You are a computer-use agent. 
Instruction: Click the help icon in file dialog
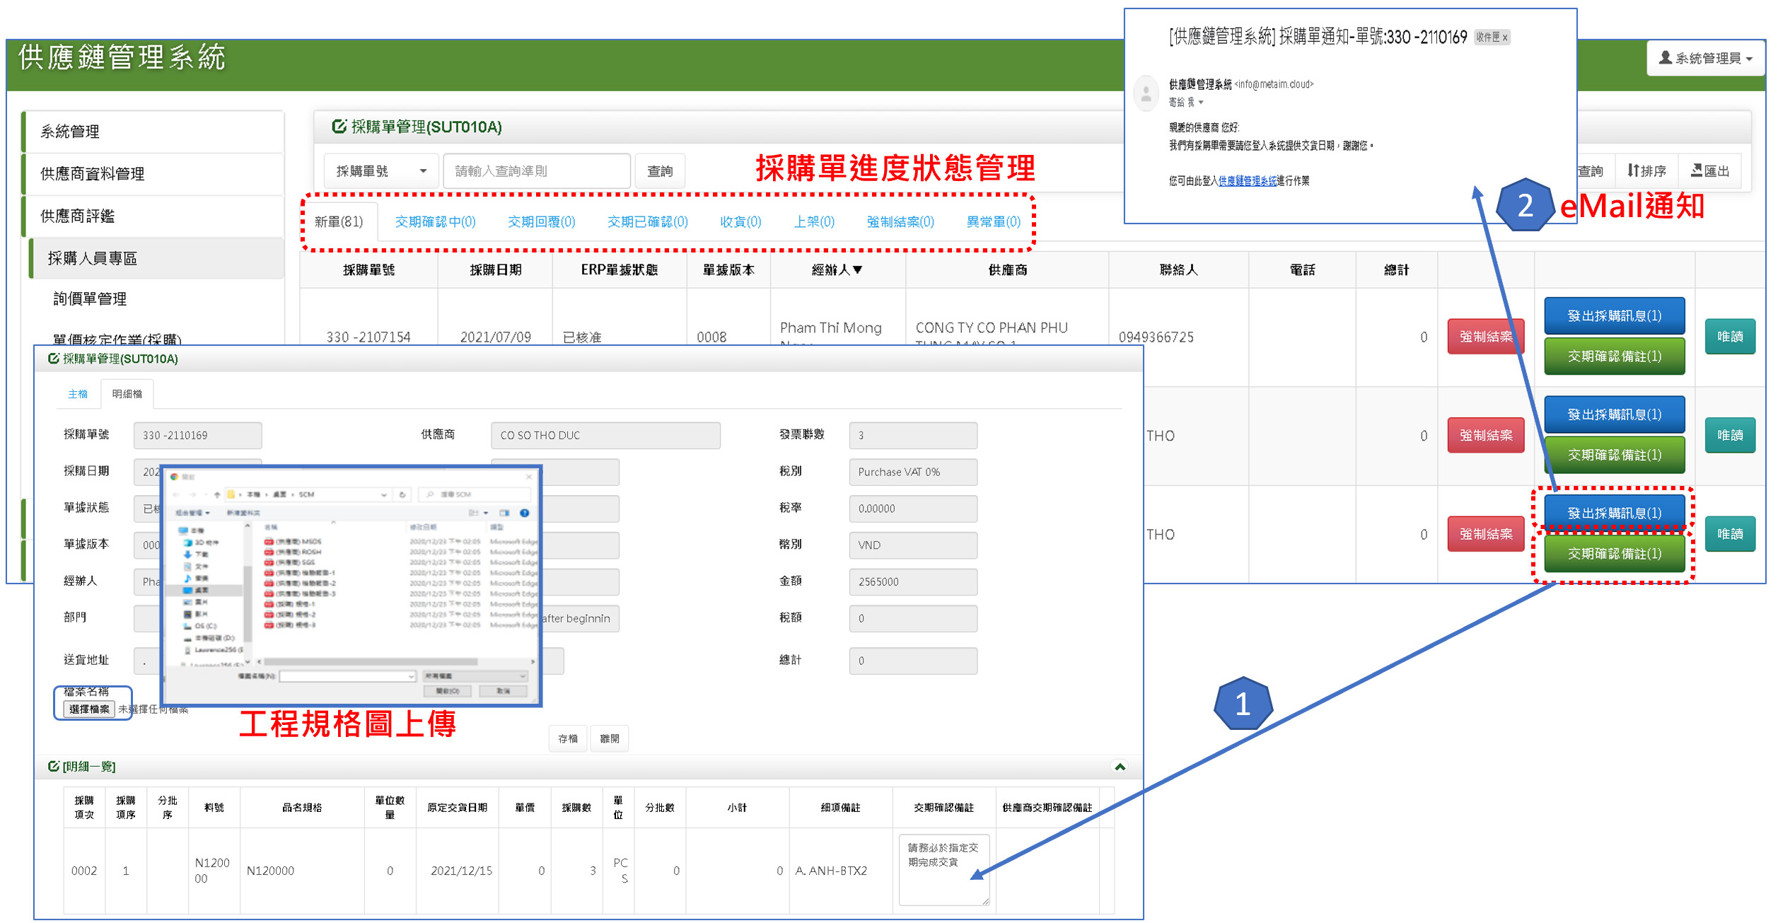524,513
